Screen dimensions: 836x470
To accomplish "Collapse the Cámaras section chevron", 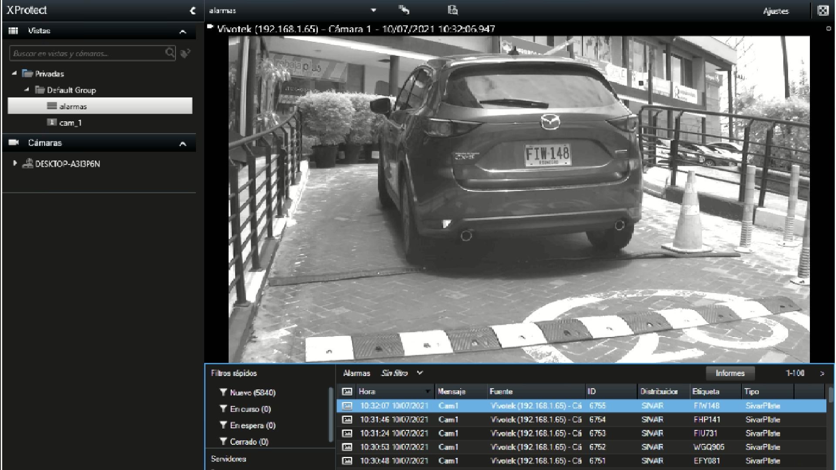I will click(183, 144).
